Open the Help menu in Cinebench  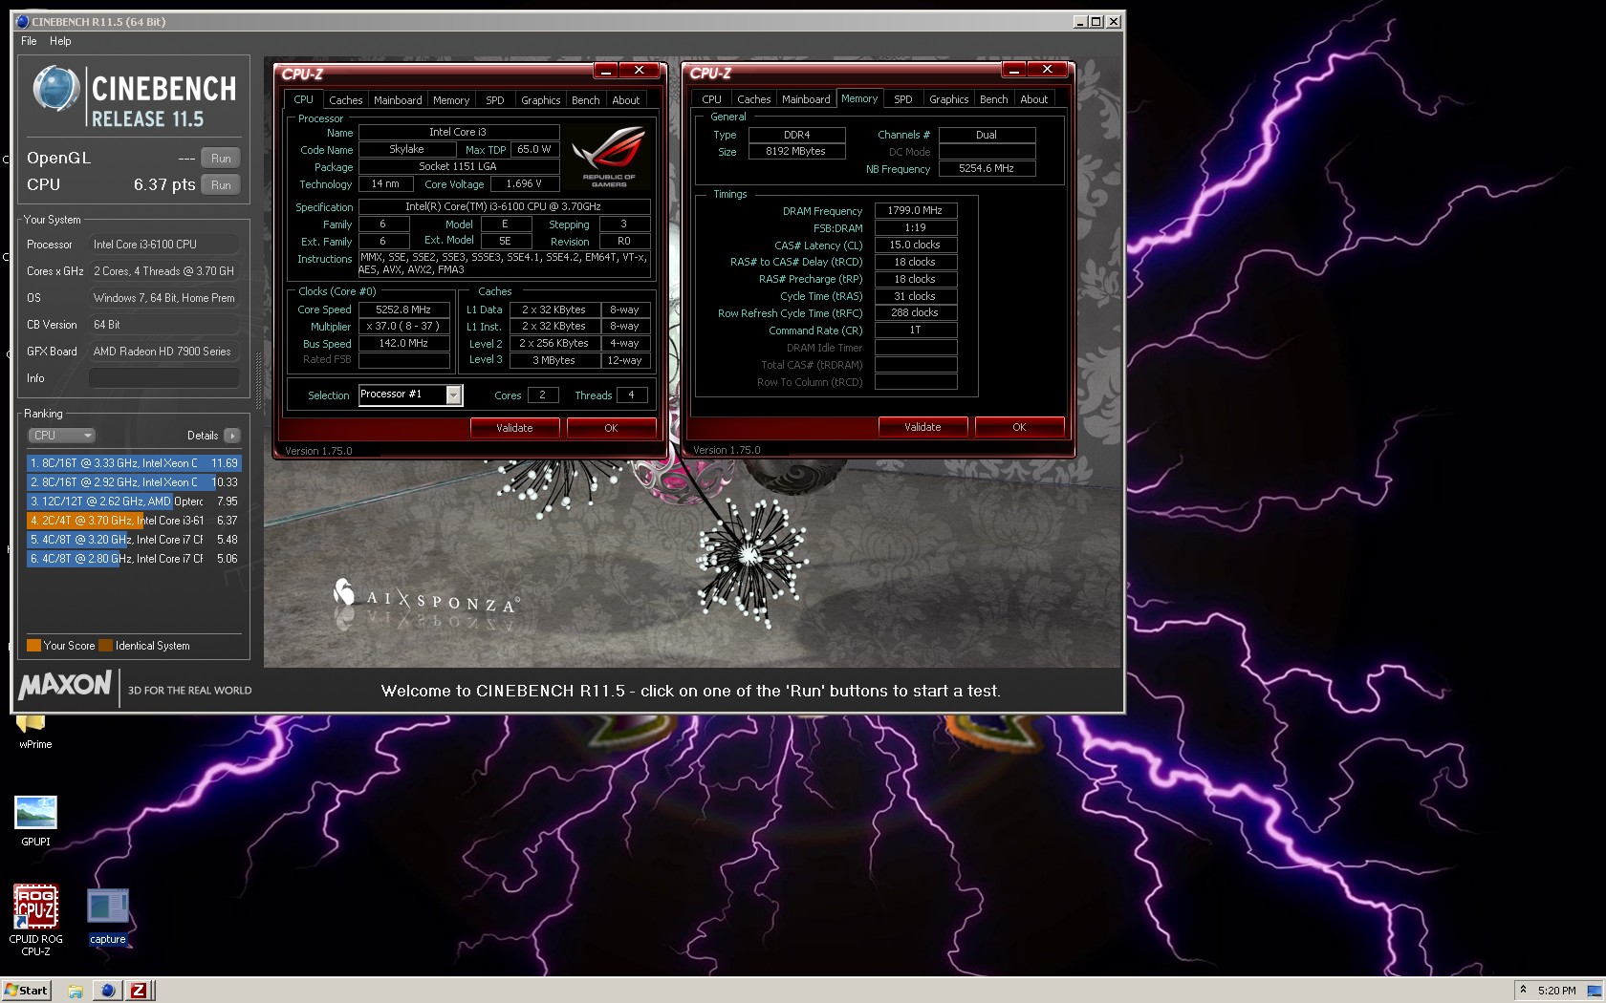60,41
